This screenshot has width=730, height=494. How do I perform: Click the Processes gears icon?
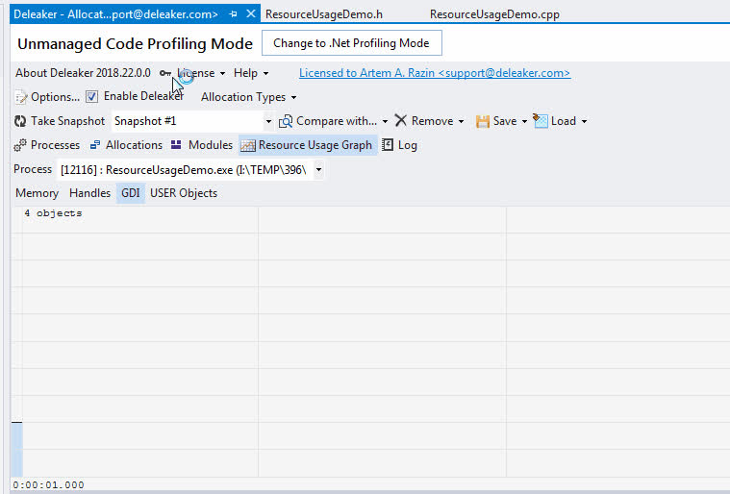pyautogui.click(x=20, y=145)
